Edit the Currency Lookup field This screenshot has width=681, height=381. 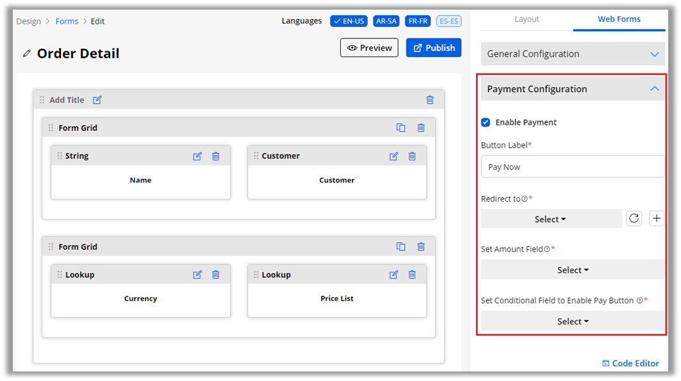[197, 275]
